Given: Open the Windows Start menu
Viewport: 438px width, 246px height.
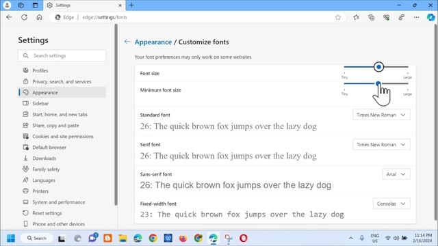Looking at the screenshot, I should 11,238.
